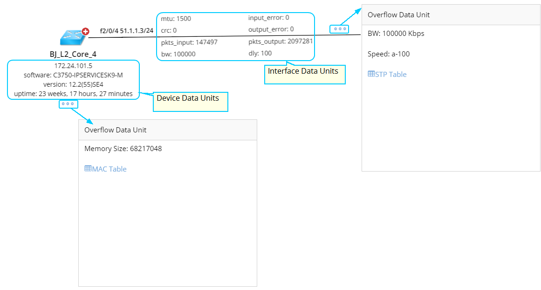Click mtu: 1500 value
This screenshot has width=541, height=290.
coord(176,19)
